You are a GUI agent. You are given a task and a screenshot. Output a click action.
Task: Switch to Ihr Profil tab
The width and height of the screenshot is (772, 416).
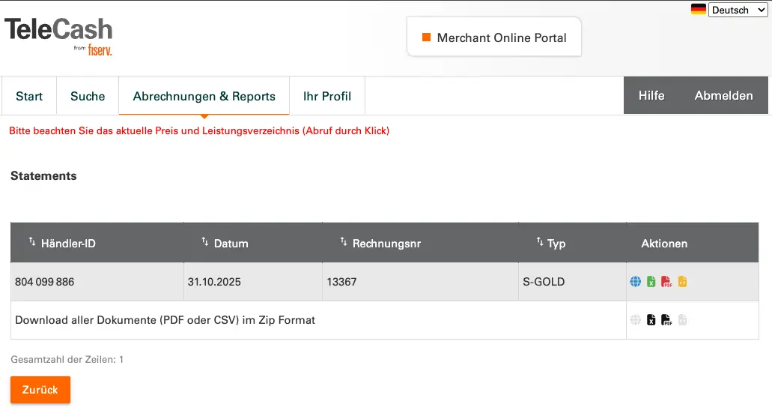(x=327, y=96)
